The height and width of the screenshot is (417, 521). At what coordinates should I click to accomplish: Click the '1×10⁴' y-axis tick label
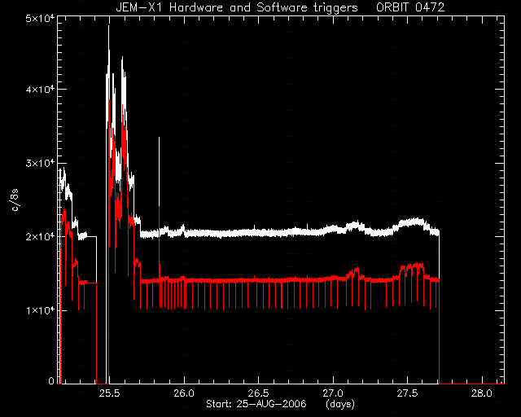40,310
